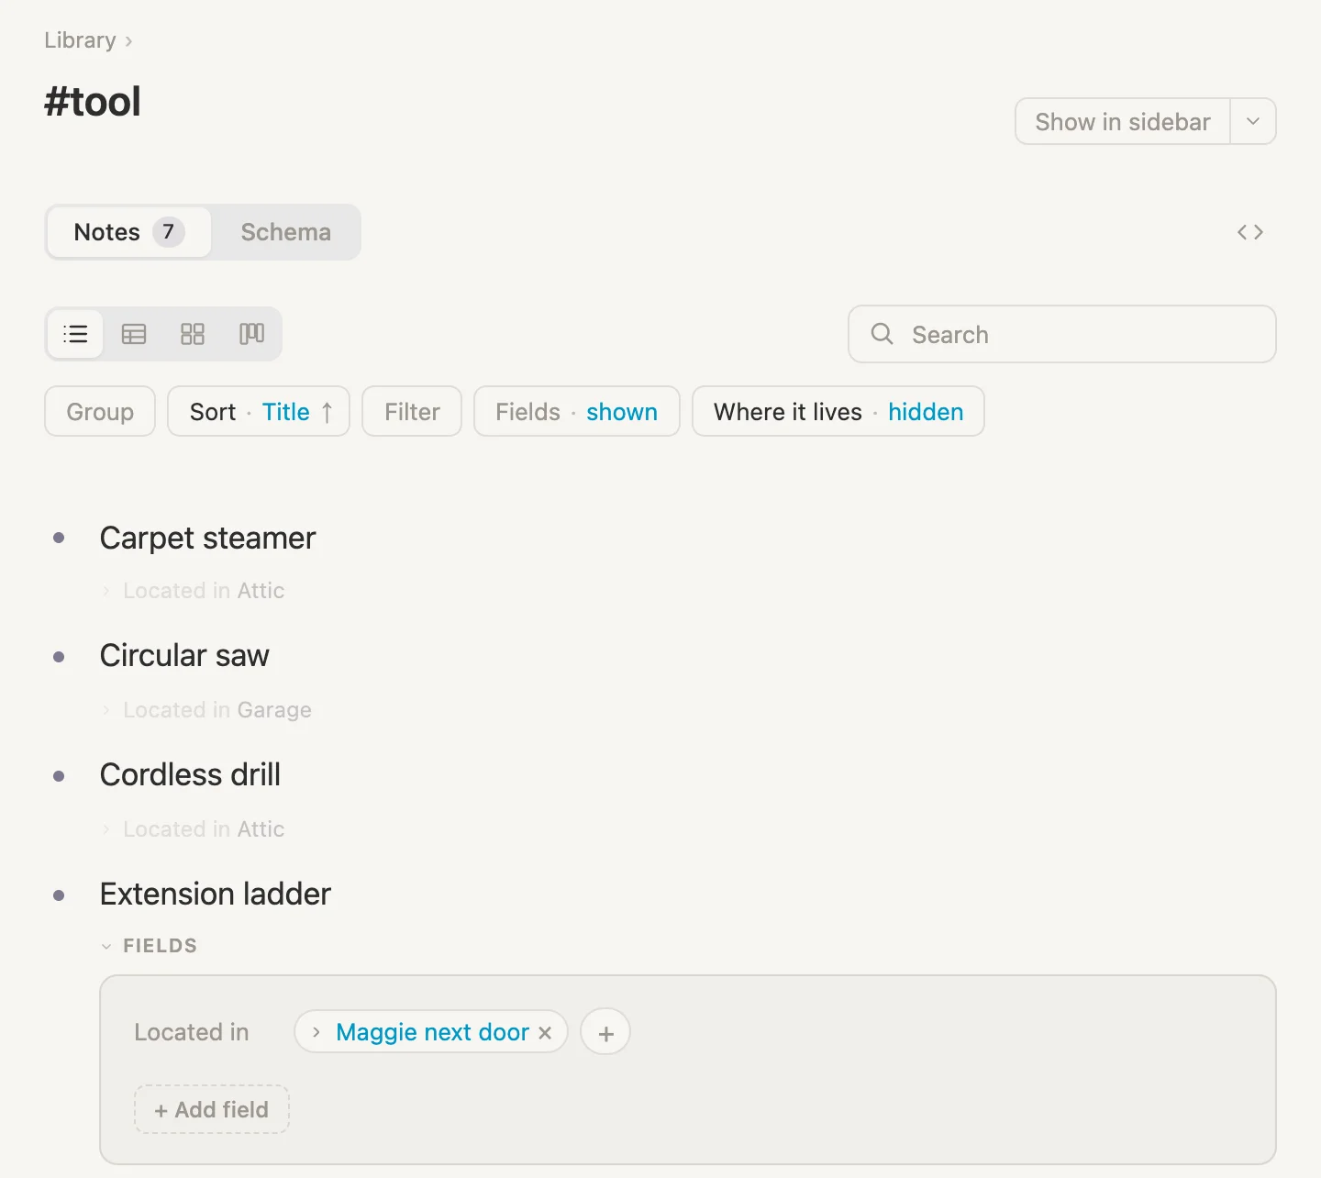Remove Maggie next door tag
The width and height of the screenshot is (1321, 1178).
tap(545, 1033)
